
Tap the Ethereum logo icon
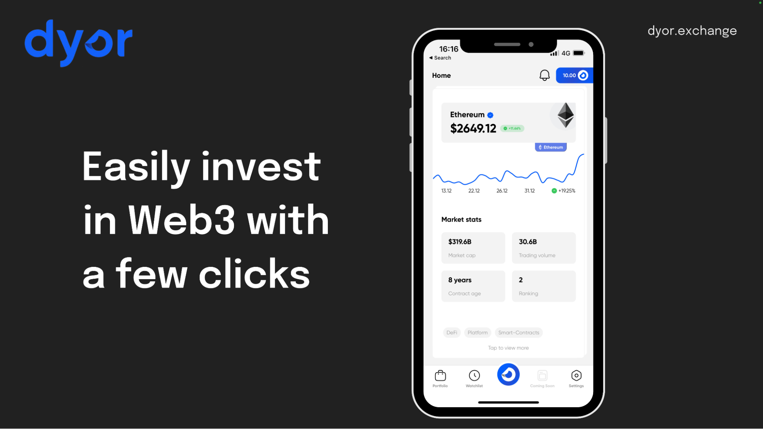(565, 116)
